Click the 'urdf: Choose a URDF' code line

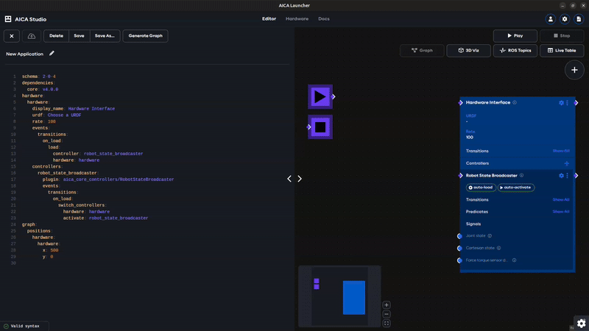[x=57, y=115]
